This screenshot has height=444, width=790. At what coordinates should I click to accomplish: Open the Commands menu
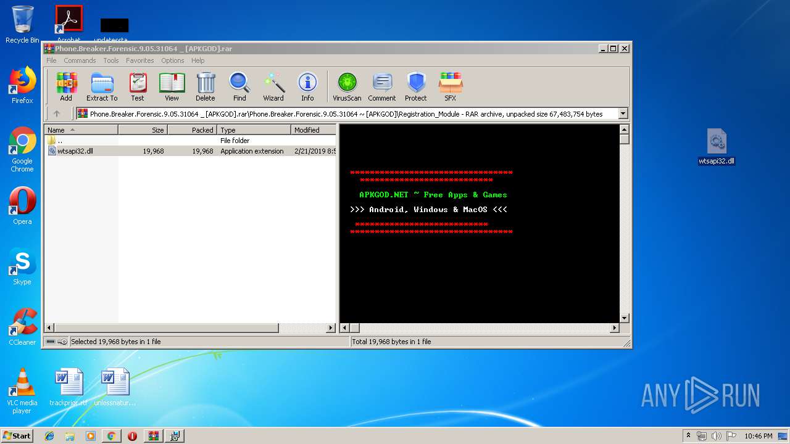(80, 60)
